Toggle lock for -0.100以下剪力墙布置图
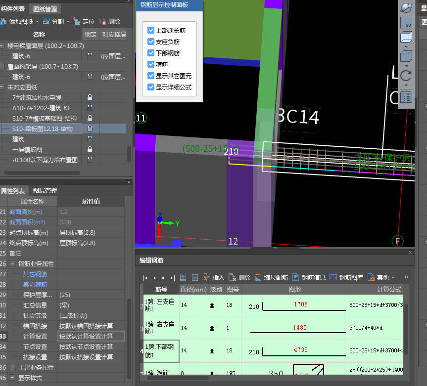 coord(90,160)
